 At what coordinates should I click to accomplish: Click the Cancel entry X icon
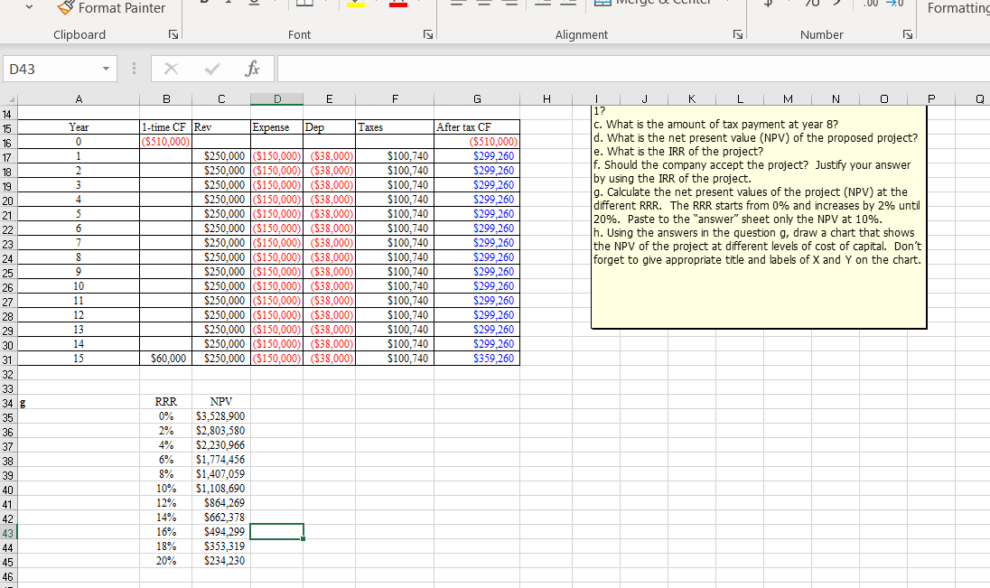171,69
